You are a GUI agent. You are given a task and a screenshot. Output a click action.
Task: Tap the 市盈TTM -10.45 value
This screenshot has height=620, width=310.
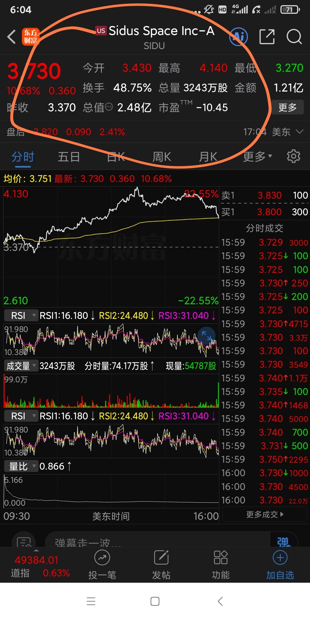tap(212, 108)
